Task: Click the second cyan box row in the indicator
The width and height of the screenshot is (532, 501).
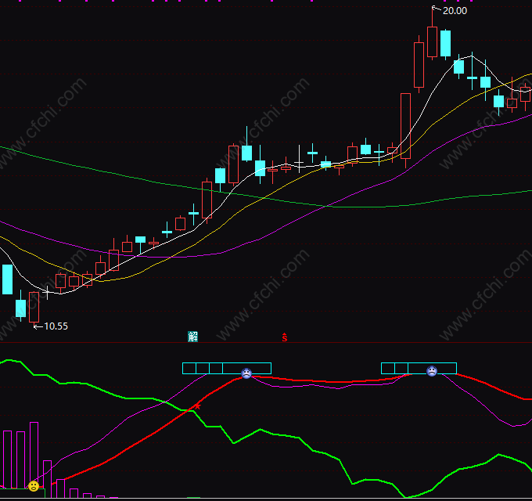Action: [418, 368]
